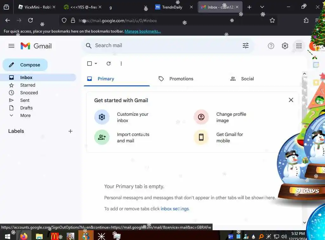Screen dimensions: 325x240
Task: Dismiss the Get started with Gmail card
Action: pos(291,100)
